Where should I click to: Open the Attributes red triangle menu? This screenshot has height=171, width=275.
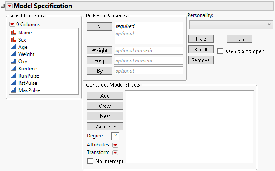pos(115,145)
